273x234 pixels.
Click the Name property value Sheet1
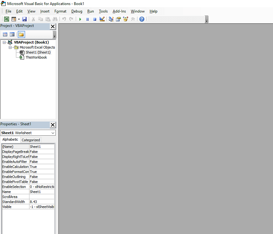[x=42, y=192]
